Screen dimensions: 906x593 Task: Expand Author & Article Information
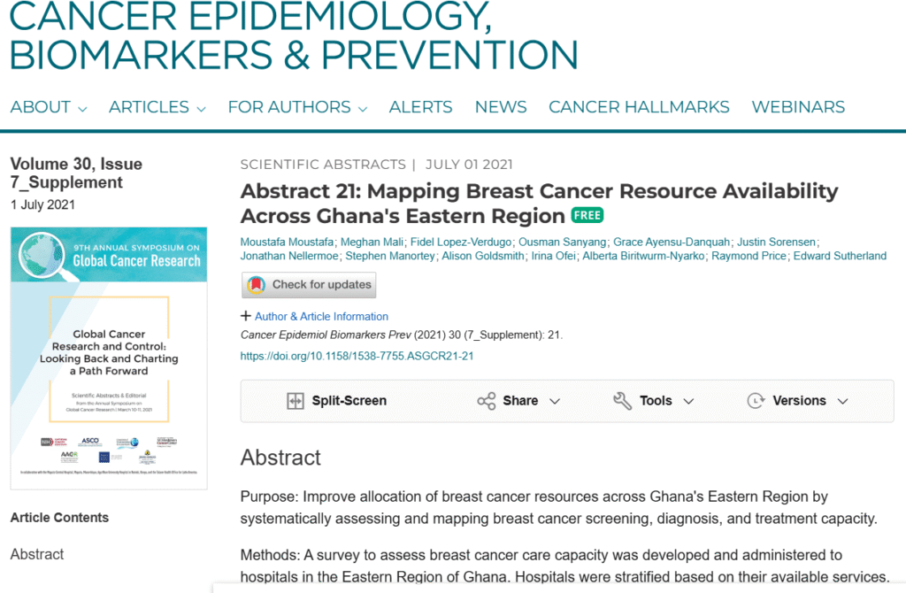tap(321, 316)
